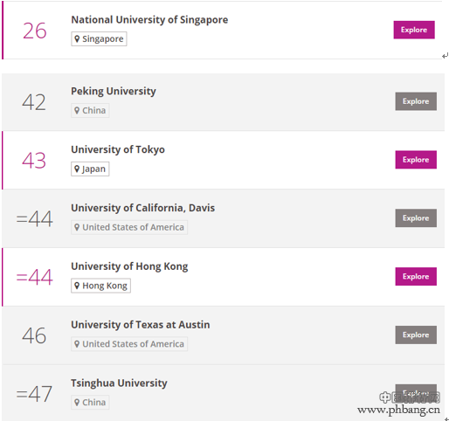The height and width of the screenshot is (421, 449).
Task: Open the National University of Singapore title link
Action: pyautogui.click(x=149, y=20)
